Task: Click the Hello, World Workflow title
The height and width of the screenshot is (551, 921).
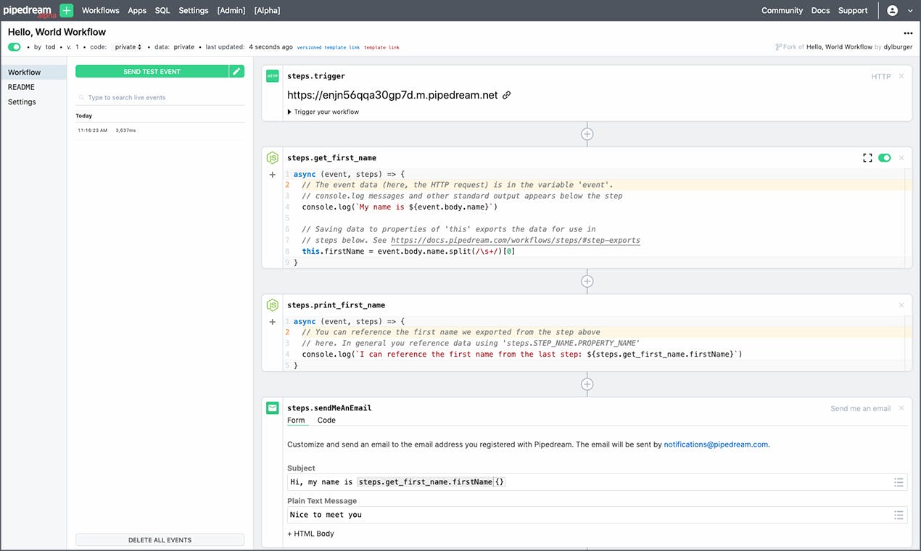Action: pyautogui.click(x=57, y=32)
